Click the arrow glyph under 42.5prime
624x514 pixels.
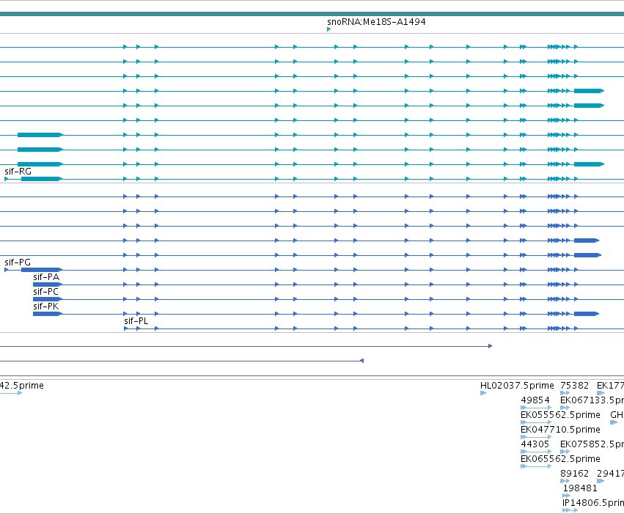(11, 394)
